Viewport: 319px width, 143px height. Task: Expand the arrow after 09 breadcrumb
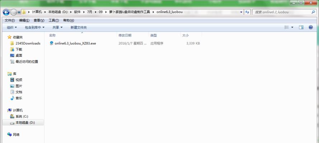[106, 12]
